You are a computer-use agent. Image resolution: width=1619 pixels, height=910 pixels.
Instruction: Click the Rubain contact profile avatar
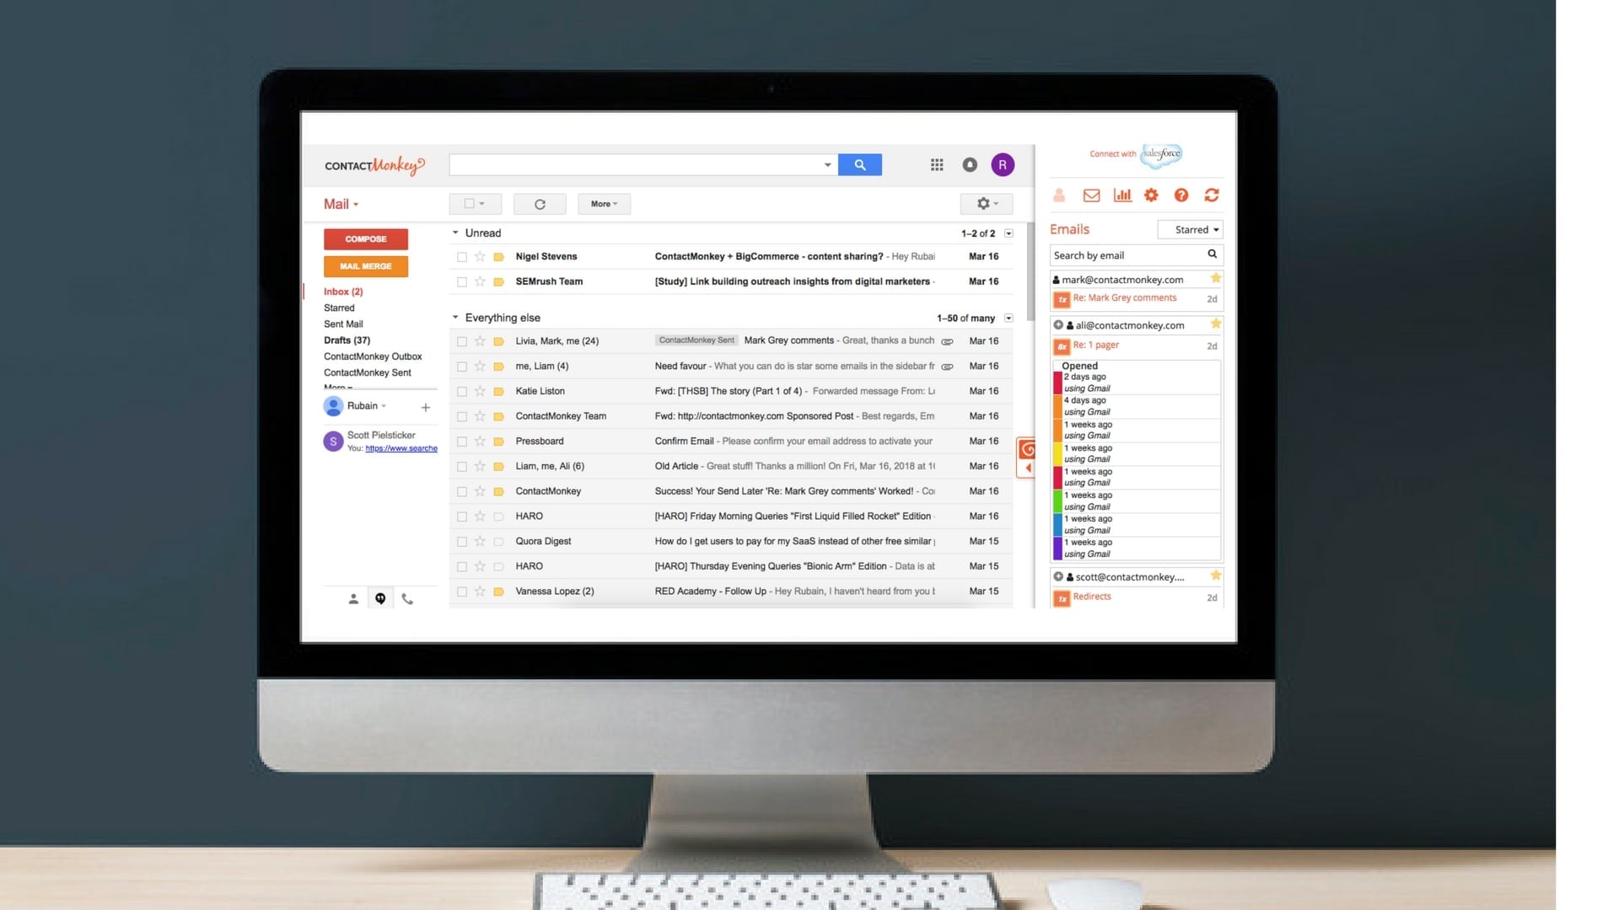(x=332, y=405)
